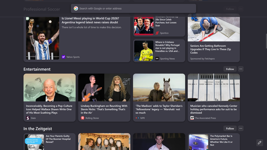Click Sporting News source name

(x=167, y=58)
